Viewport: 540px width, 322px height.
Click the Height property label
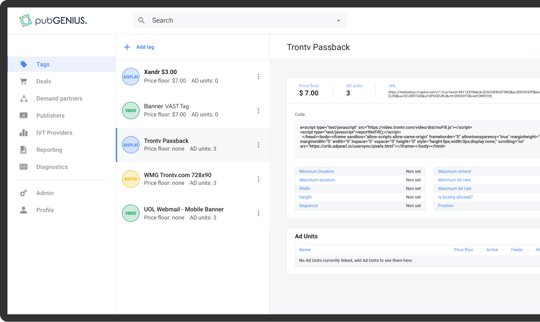[305, 197]
